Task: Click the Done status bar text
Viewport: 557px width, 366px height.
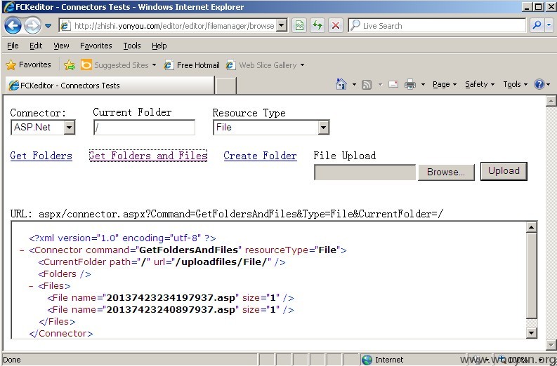Action: point(12,360)
